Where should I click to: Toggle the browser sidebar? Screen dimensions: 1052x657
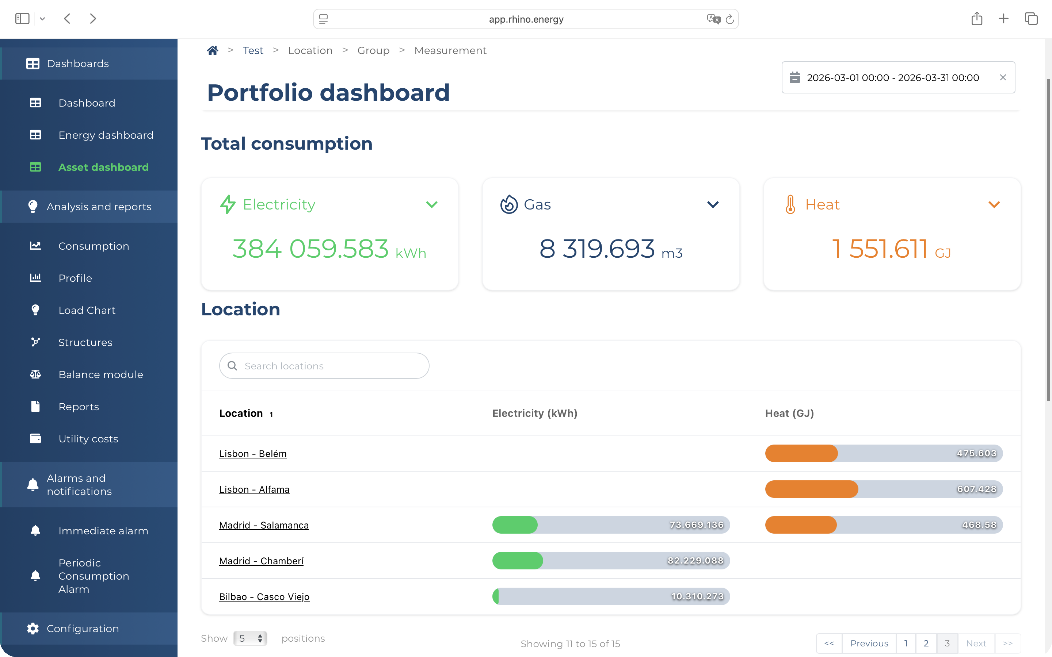coord(22,18)
